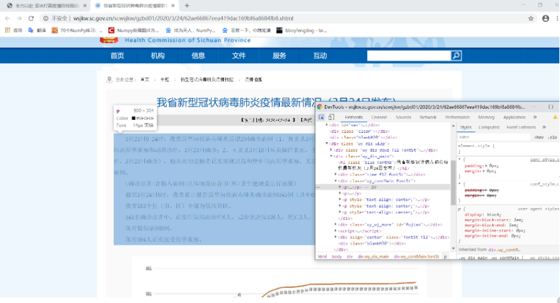This screenshot has height=303, width=560.
Task: Click the div.wy_dis_main breadcrumb in DevTools
Action: pos(373,256)
